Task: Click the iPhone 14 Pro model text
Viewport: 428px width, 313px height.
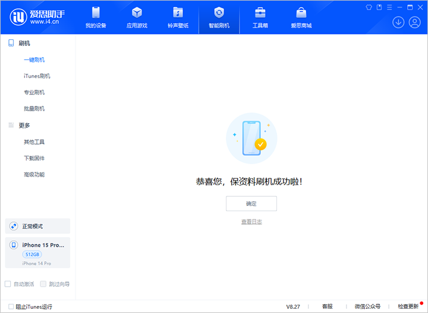Action: (37, 264)
